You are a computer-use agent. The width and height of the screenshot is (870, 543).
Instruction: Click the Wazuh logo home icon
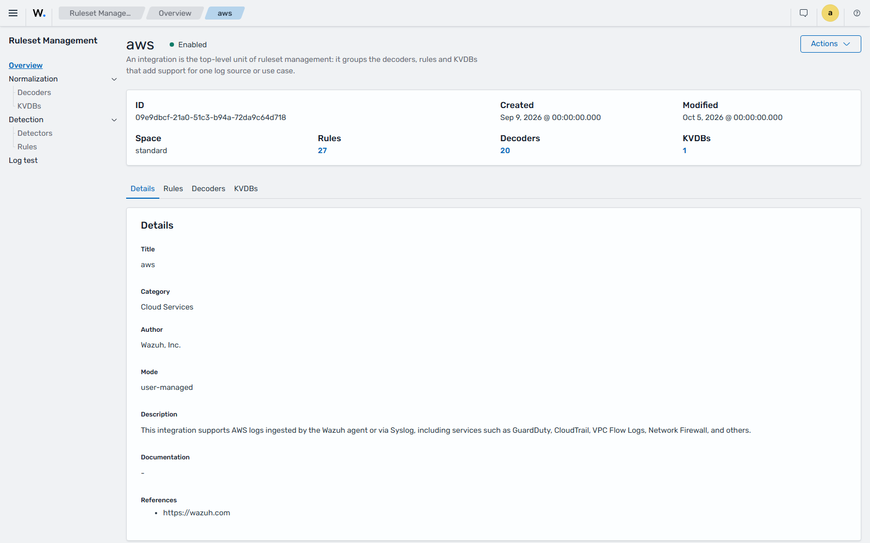[39, 13]
